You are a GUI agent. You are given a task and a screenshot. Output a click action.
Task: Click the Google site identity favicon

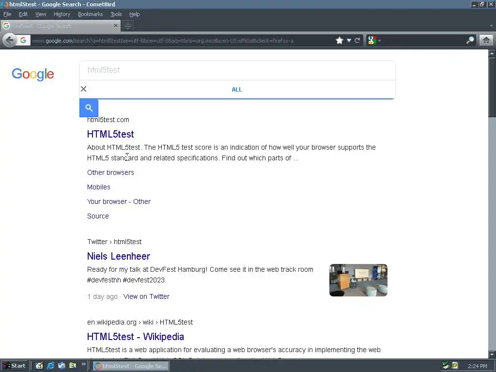23,41
